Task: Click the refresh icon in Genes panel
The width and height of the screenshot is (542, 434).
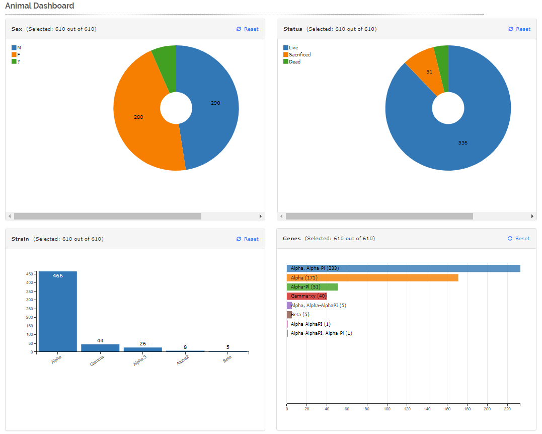Action: pos(510,239)
